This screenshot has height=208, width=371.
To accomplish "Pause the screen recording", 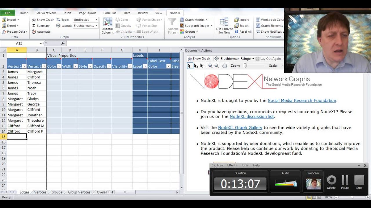I will pyautogui.click(x=345, y=183).
